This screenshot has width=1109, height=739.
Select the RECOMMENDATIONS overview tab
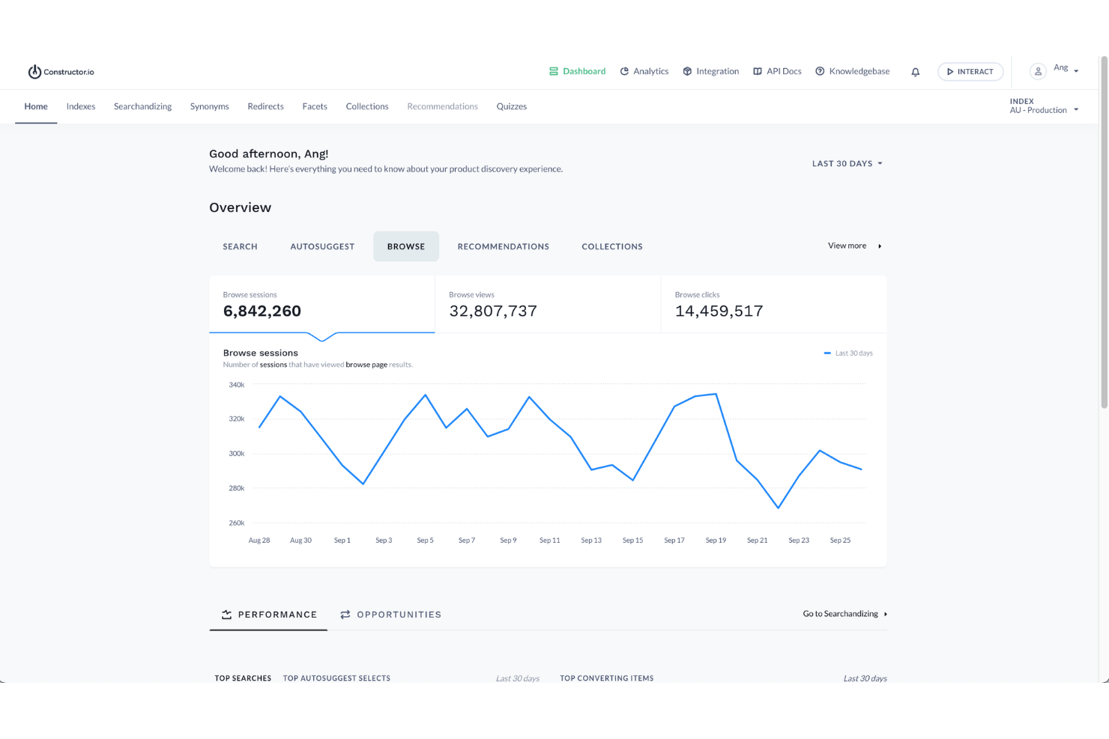pos(504,246)
